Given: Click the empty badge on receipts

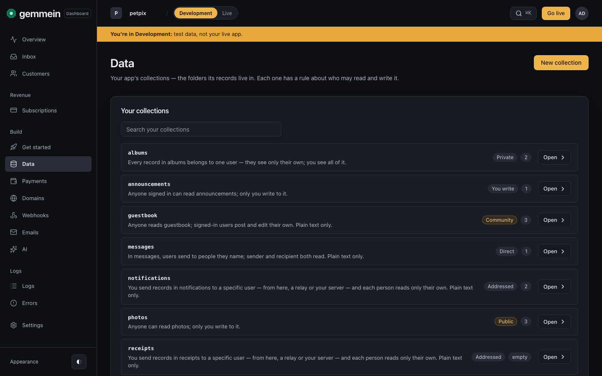Looking at the screenshot, I should click(520, 357).
